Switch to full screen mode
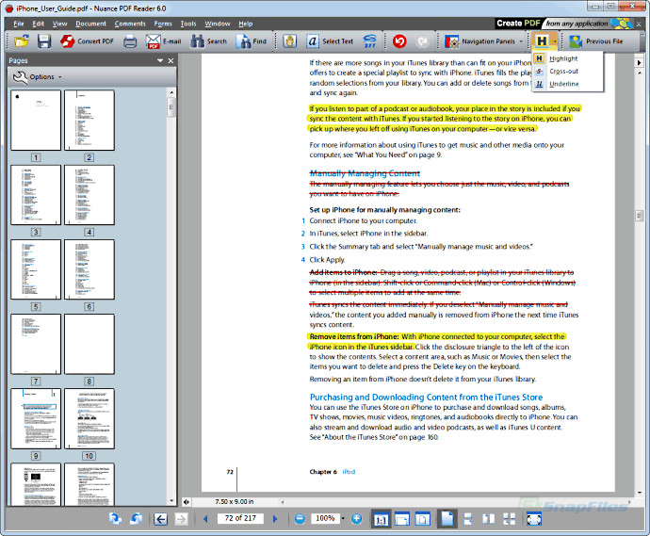This screenshot has height=536, width=650. [534, 519]
